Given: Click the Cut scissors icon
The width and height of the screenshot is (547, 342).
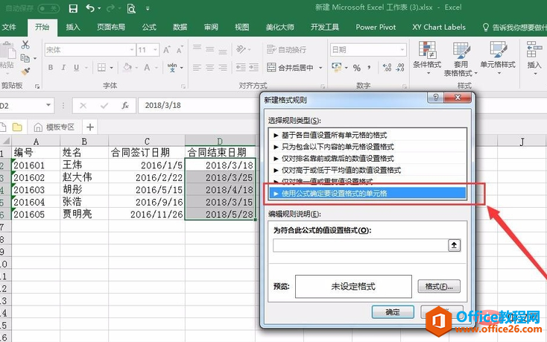Looking at the screenshot, I should [x=25, y=45].
